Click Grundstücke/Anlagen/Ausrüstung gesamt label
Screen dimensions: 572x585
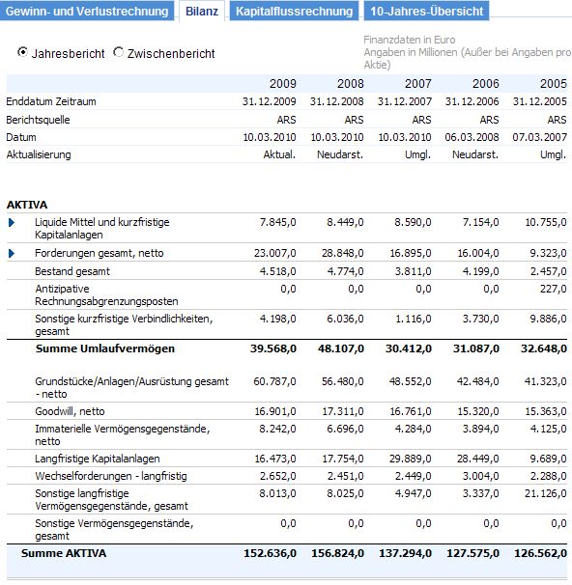tap(131, 387)
